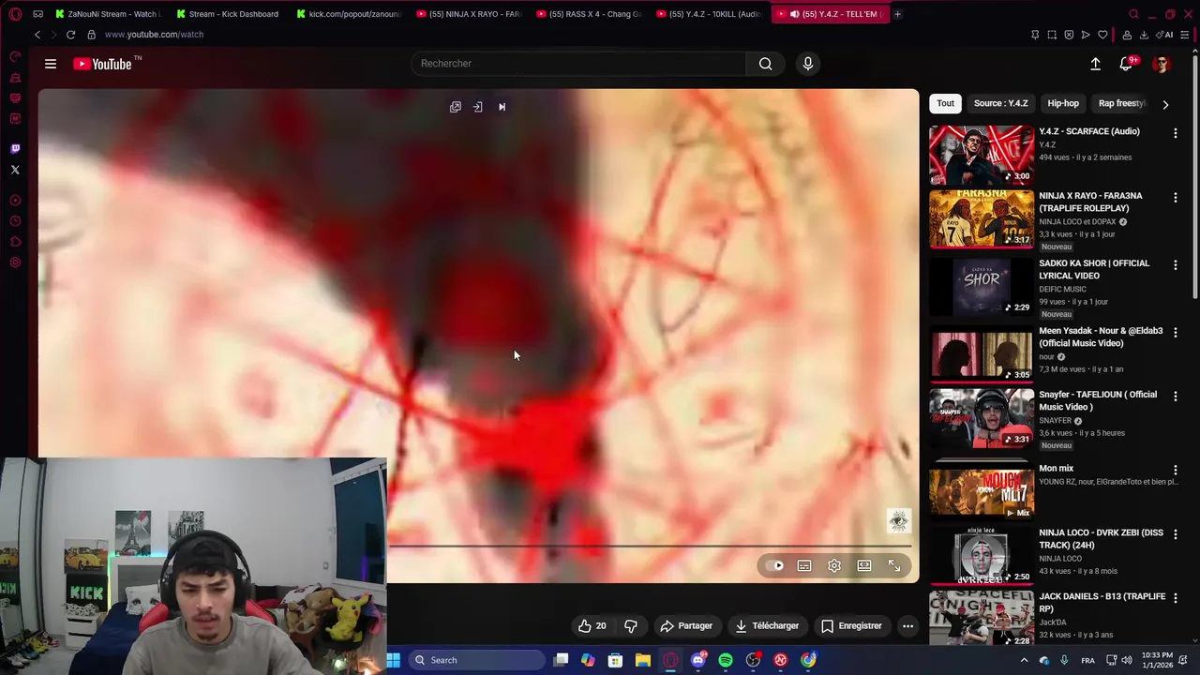Like the video with 20 likes

(x=592, y=625)
